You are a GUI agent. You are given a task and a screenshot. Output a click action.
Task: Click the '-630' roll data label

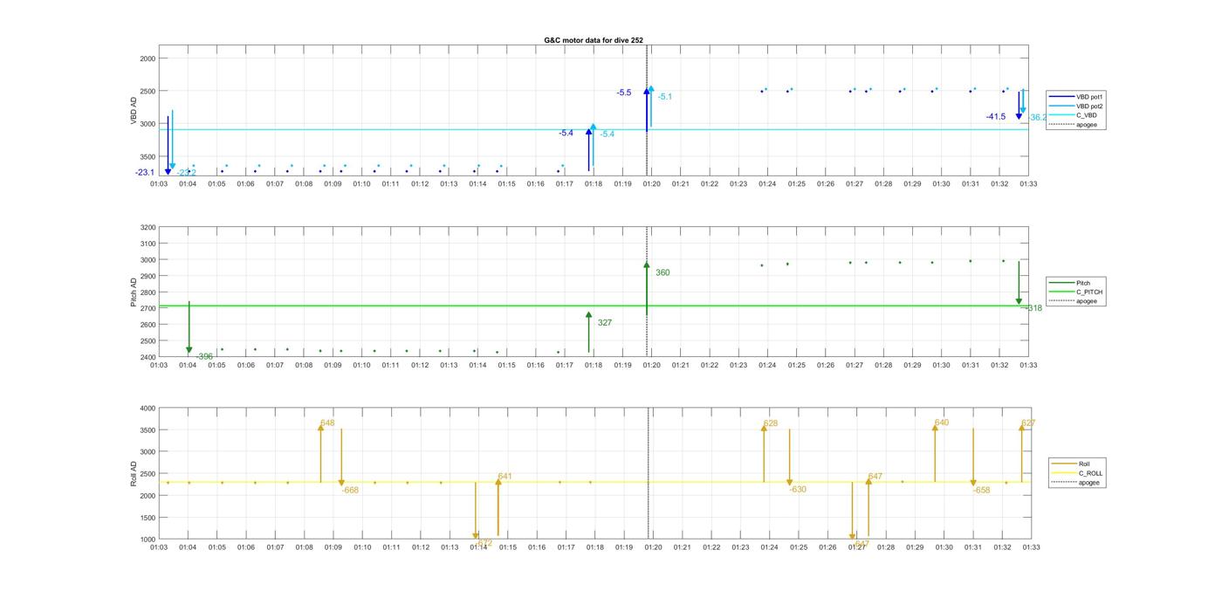[798, 490]
